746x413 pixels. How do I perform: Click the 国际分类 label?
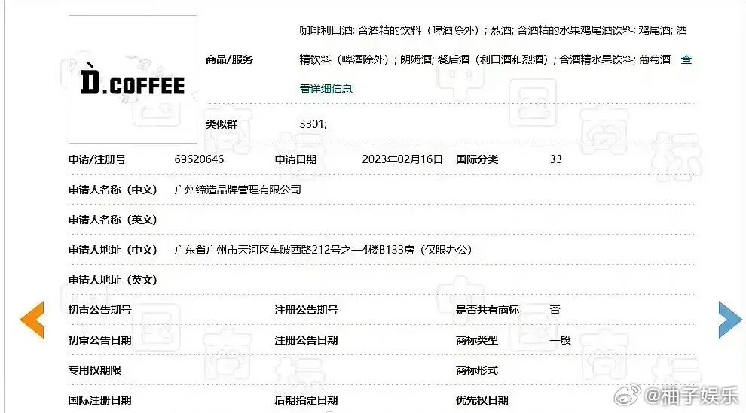[477, 160]
